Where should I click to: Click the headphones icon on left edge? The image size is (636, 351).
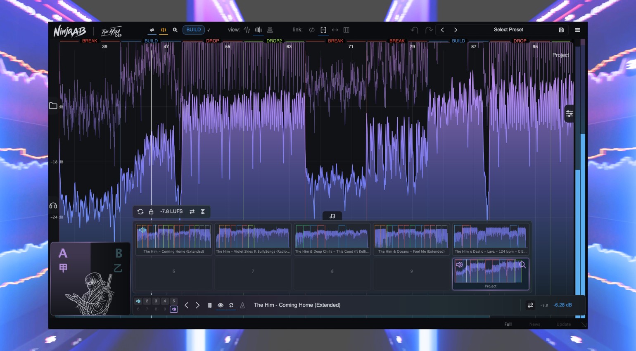pos(53,205)
